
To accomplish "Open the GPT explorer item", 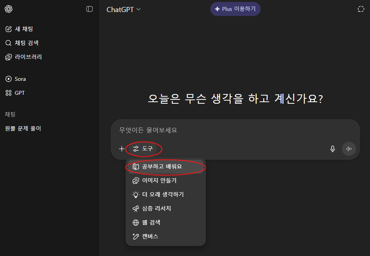I will [15, 93].
